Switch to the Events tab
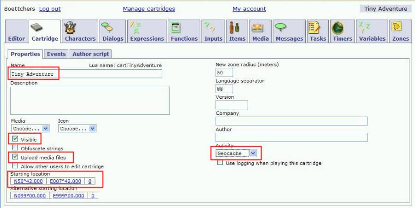 [56, 54]
